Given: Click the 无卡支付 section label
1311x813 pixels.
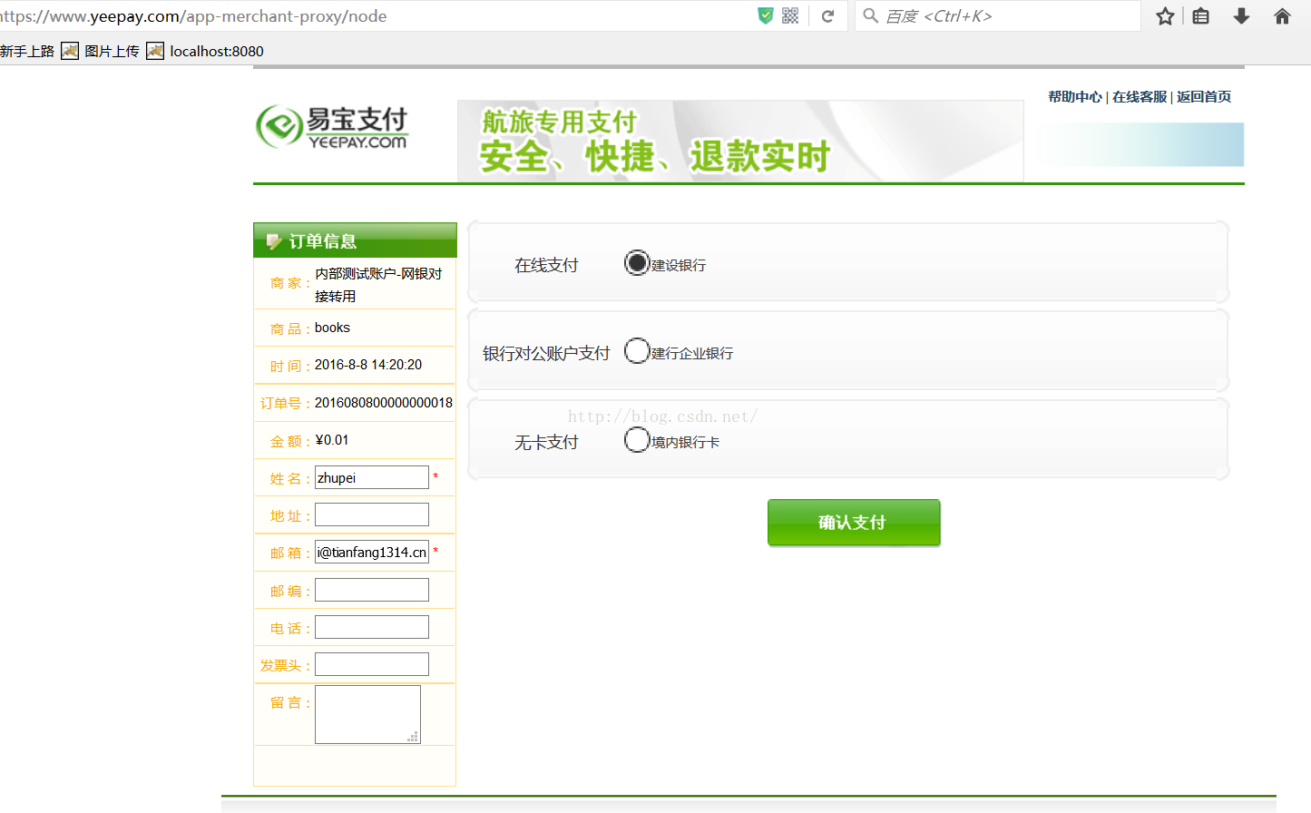Looking at the screenshot, I should click(546, 442).
